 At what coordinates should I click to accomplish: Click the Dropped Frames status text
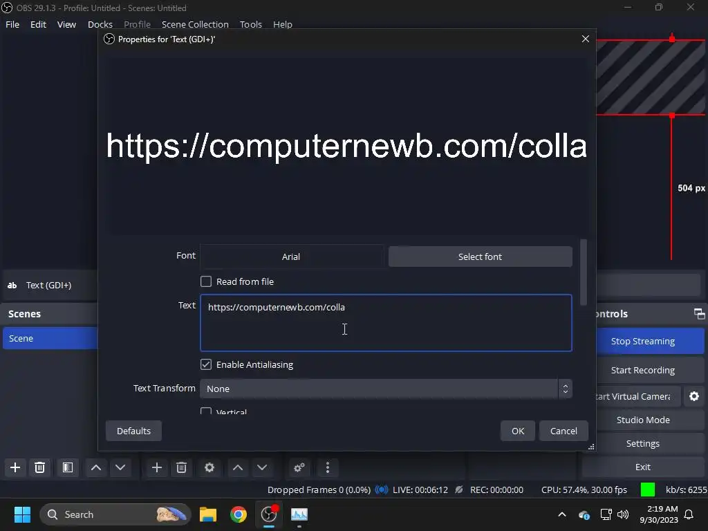tap(319, 490)
